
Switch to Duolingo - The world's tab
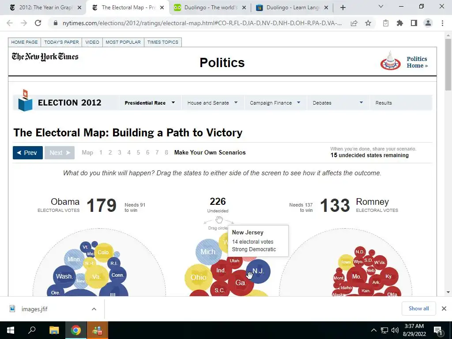pyautogui.click(x=210, y=8)
